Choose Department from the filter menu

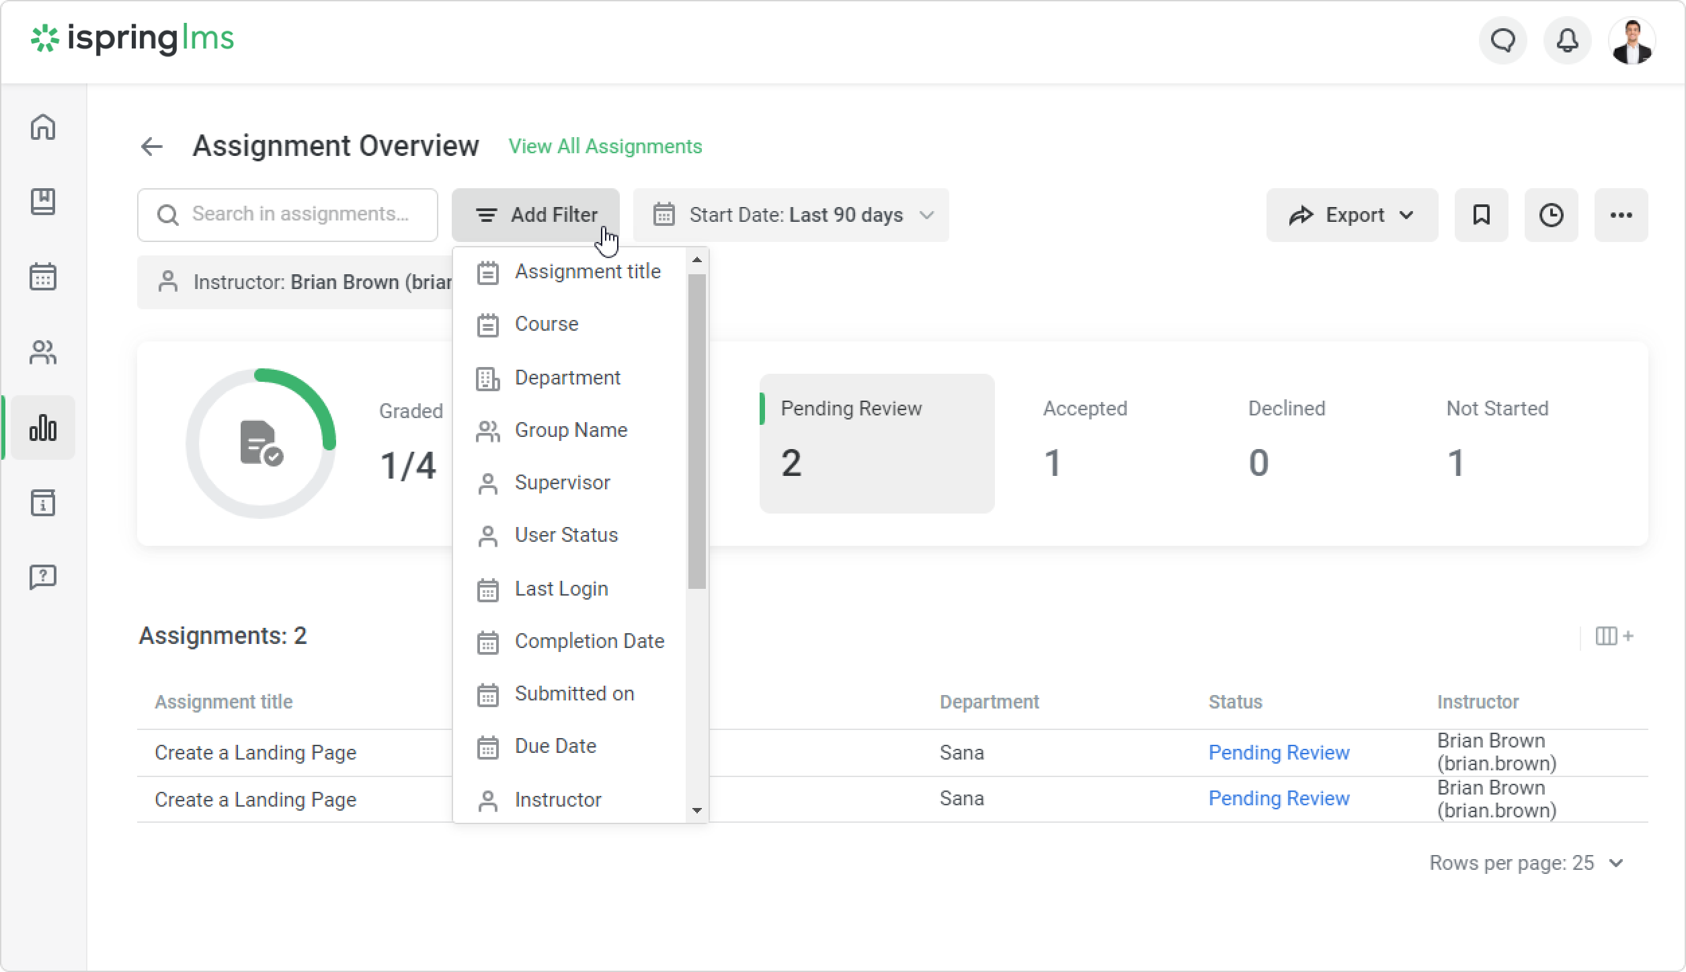point(567,378)
